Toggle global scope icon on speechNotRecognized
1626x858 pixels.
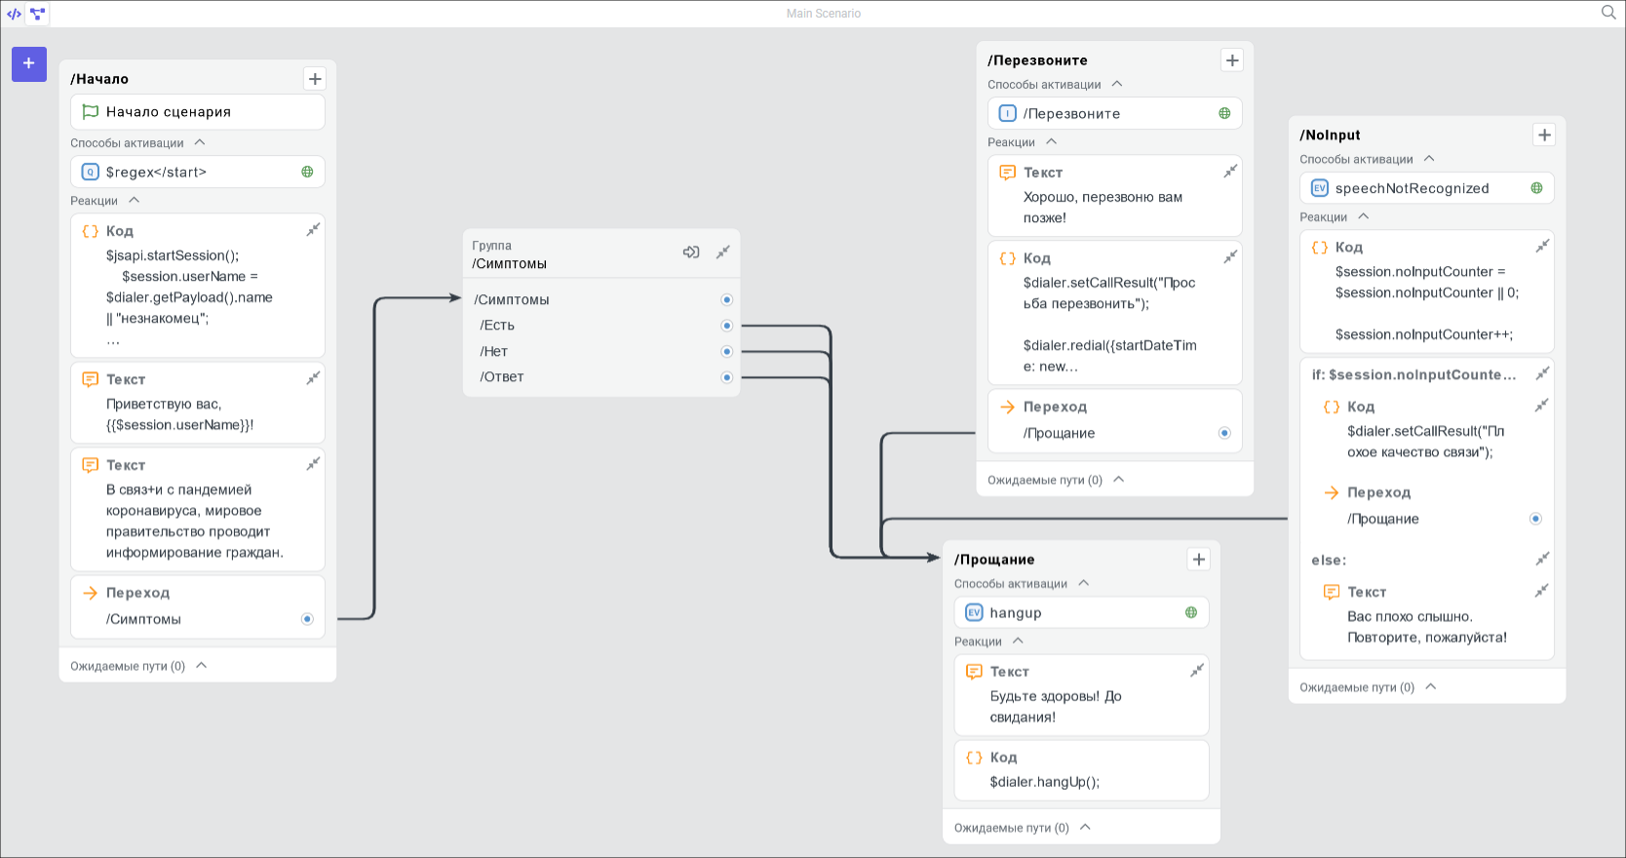(x=1536, y=188)
